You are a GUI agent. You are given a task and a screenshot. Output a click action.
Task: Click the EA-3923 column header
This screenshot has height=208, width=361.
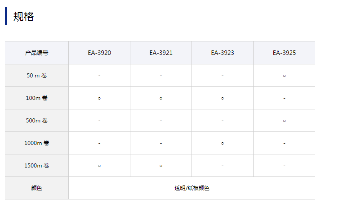click(x=223, y=53)
